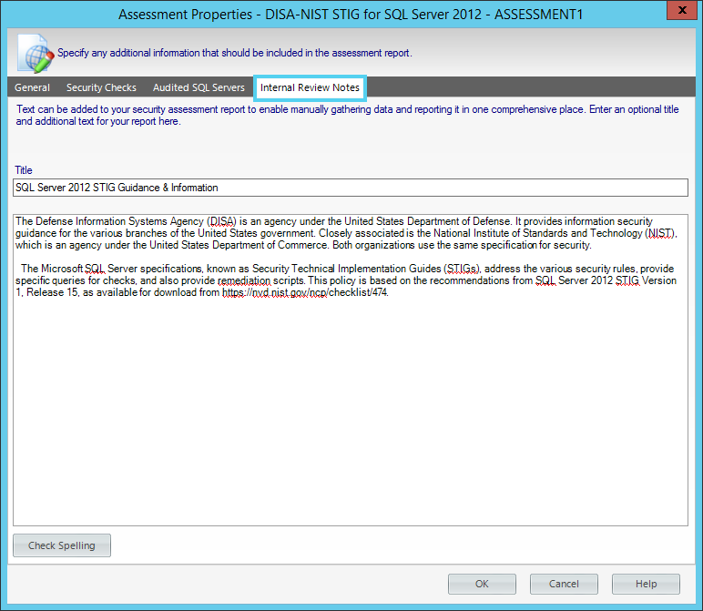Open the Security Checks tab
Image resolution: width=703 pixels, height=611 pixels.
tap(101, 87)
